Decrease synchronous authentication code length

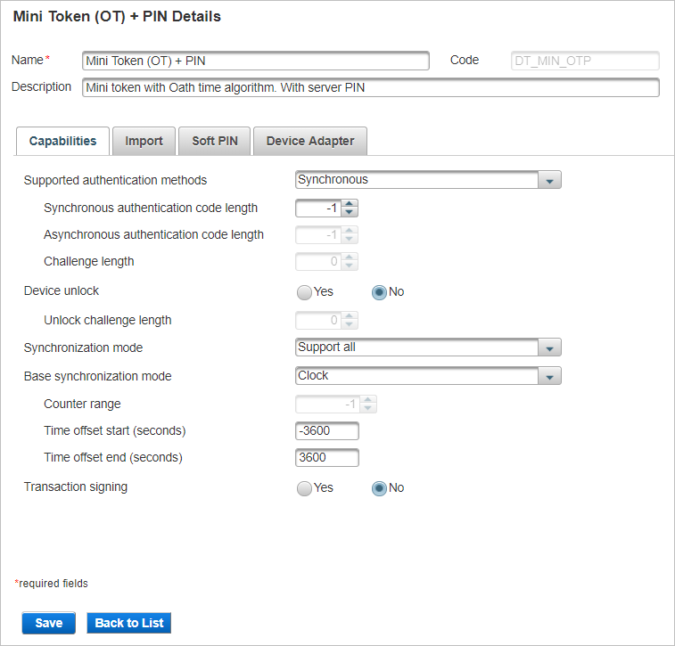click(350, 212)
